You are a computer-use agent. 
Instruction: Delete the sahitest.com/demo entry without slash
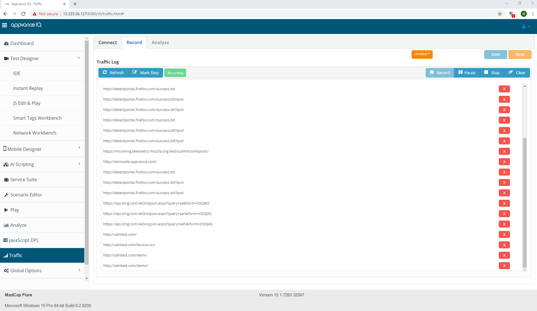click(x=504, y=255)
